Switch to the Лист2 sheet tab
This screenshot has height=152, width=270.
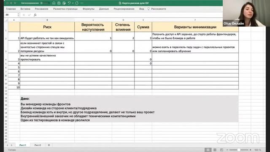(x=38, y=145)
